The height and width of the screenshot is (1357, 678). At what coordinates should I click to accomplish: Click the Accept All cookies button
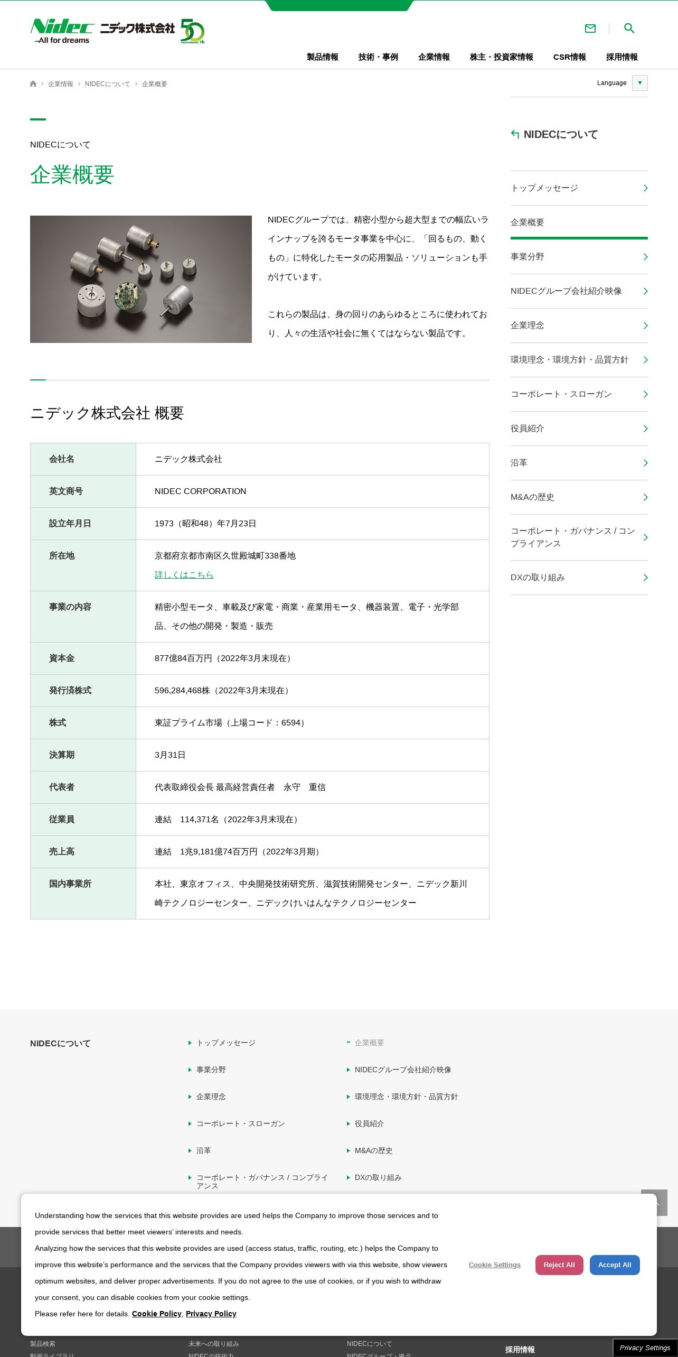click(615, 1265)
